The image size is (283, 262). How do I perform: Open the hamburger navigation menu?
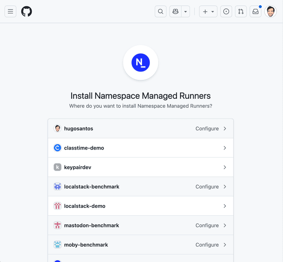(x=10, y=11)
